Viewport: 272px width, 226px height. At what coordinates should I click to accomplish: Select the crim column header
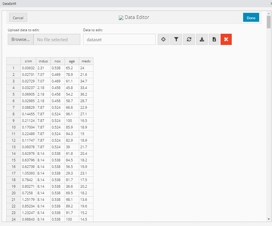tap(28, 61)
